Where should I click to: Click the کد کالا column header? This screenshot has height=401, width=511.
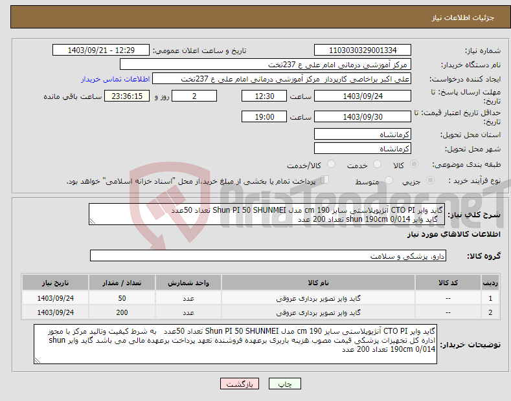(x=448, y=283)
